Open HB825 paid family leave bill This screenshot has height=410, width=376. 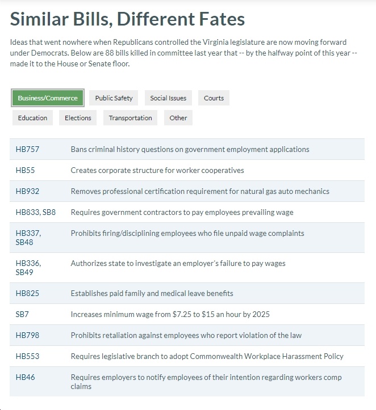click(x=27, y=293)
